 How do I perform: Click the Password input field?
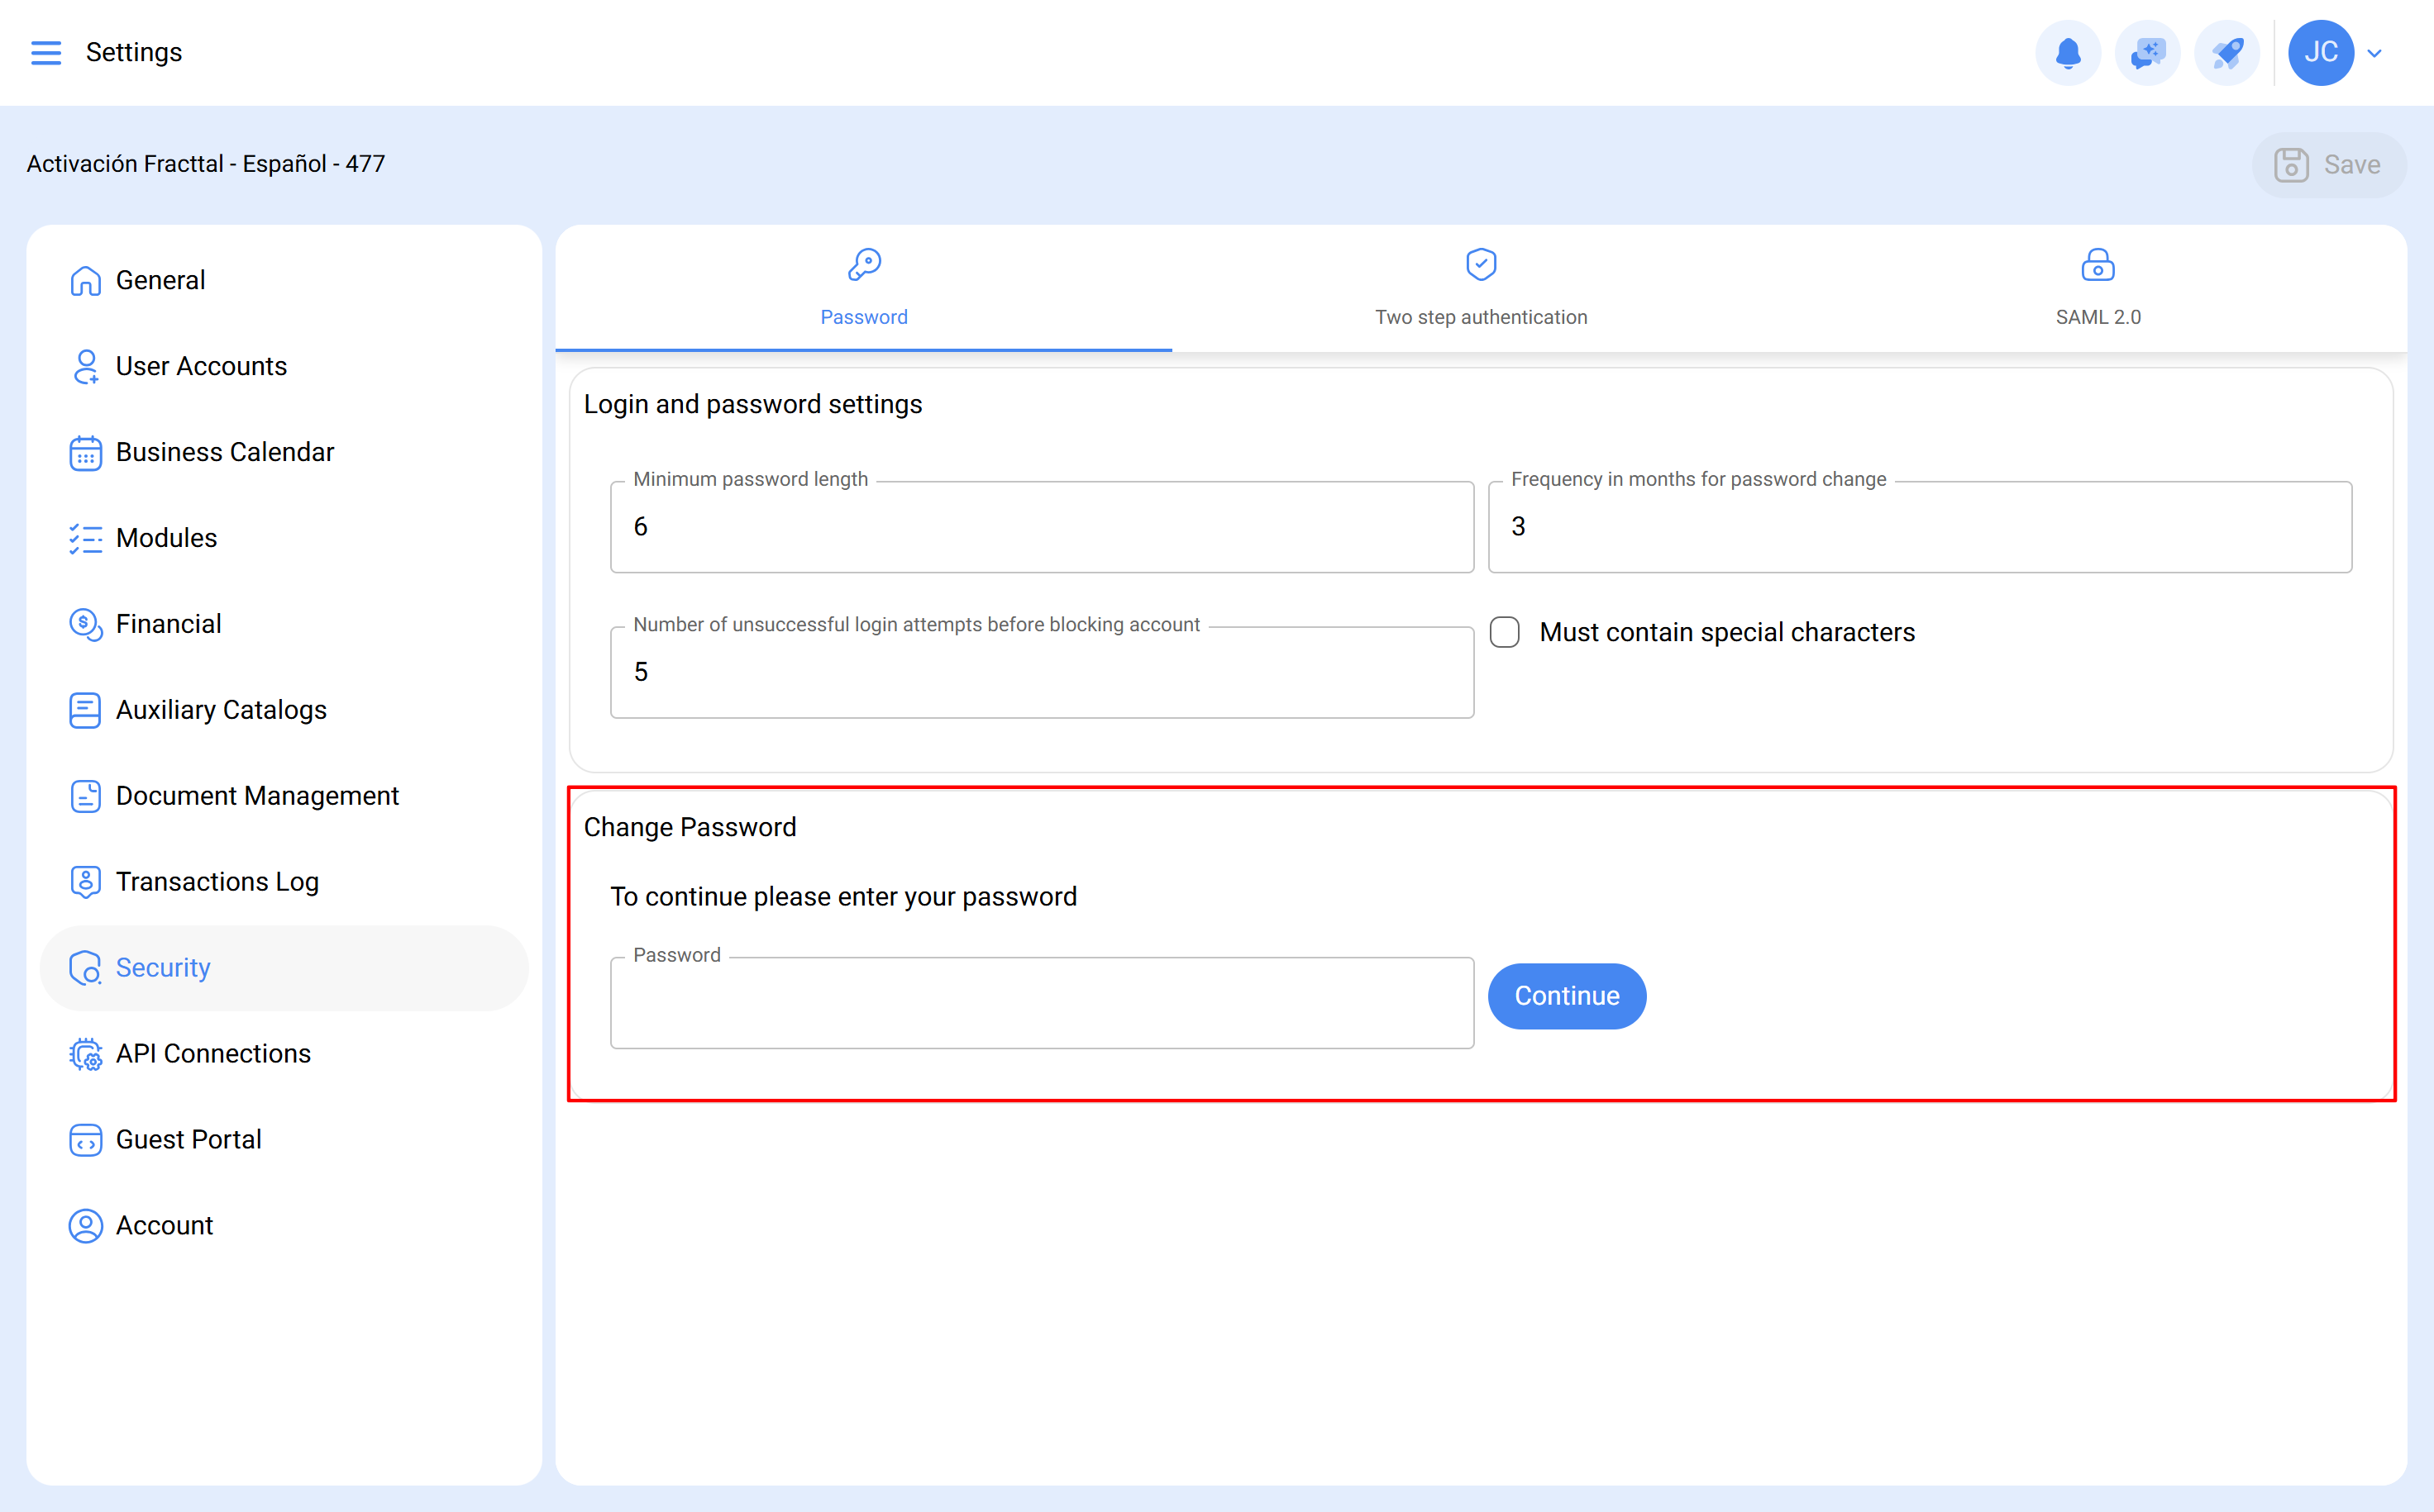pyautogui.click(x=1042, y=1001)
